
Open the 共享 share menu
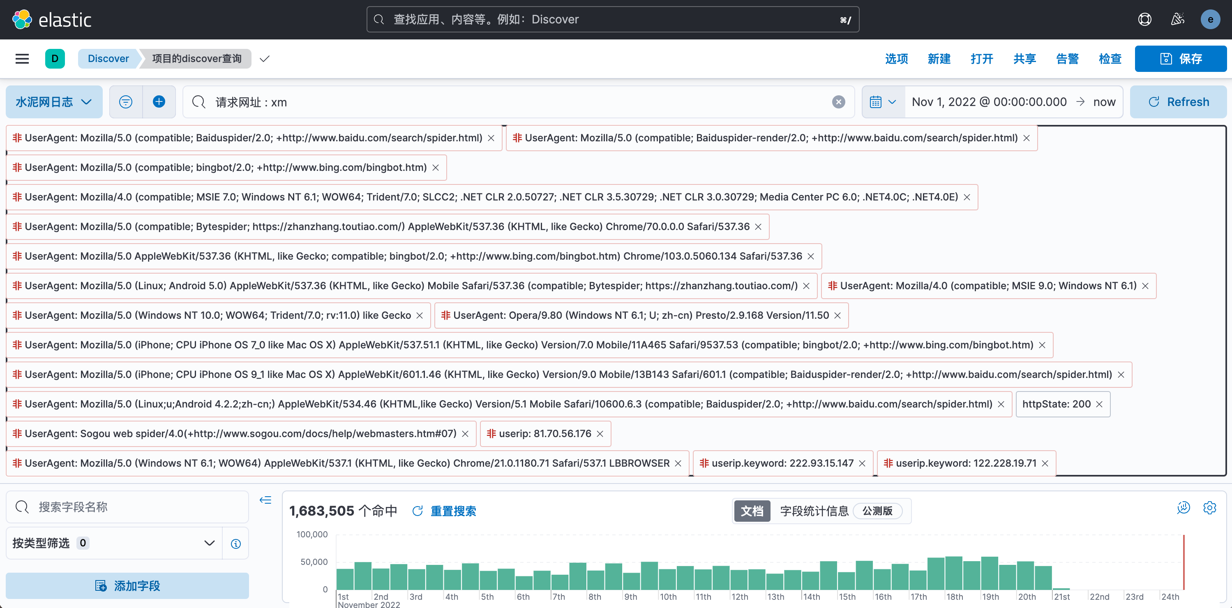click(1024, 59)
